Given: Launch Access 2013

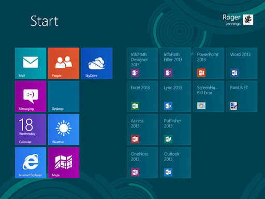Looking at the screenshot, I should (x=142, y=130).
